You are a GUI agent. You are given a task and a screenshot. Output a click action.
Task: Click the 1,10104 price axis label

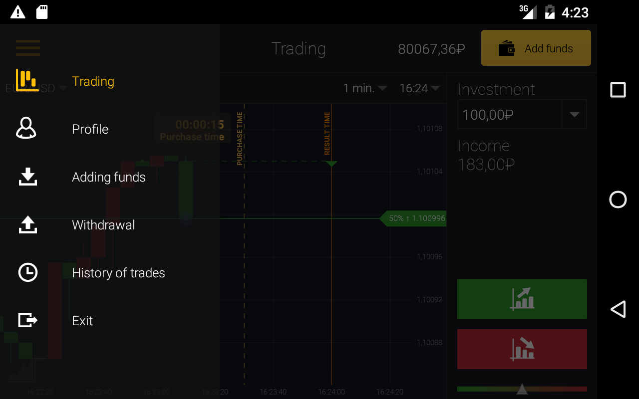[429, 172]
